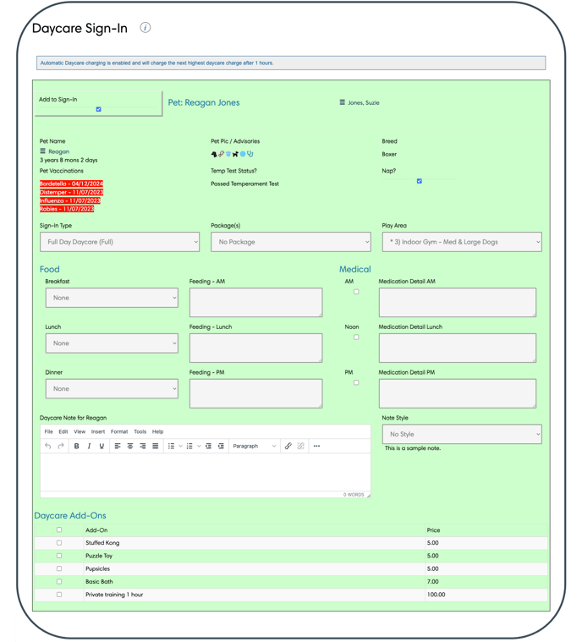Image resolution: width=582 pixels, height=642 pixels.
Task: Open the hamburger menu beside Jones, Suzie
Action: pyautogui.click(x=342, y=102)
